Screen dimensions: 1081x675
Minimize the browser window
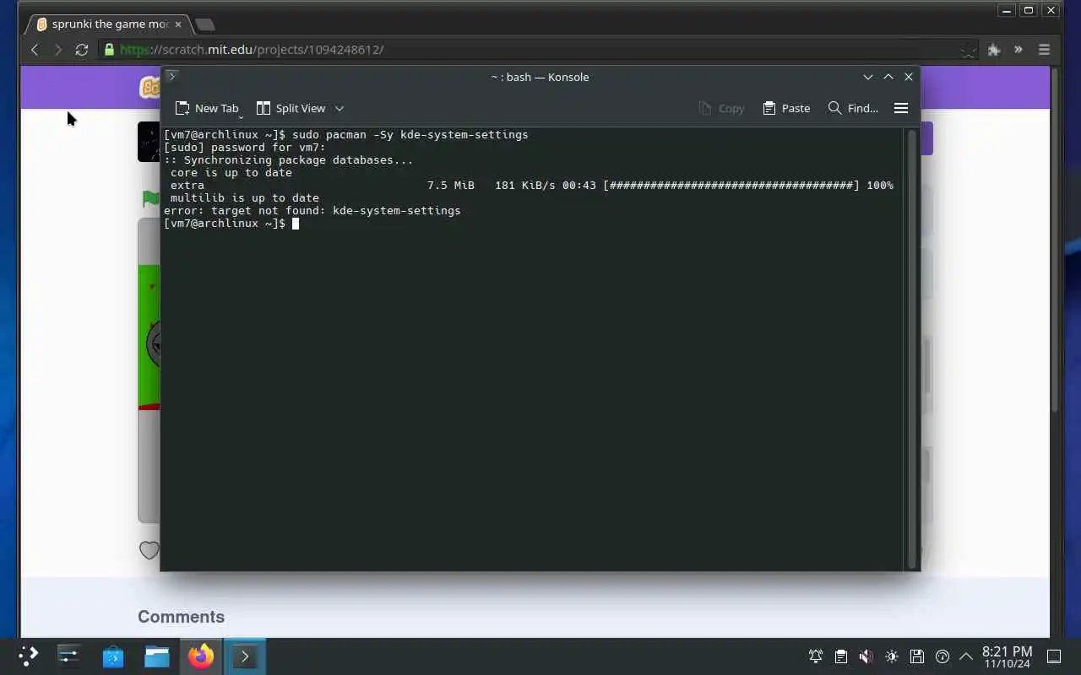pyautogui.click(x=1006, y=10)
